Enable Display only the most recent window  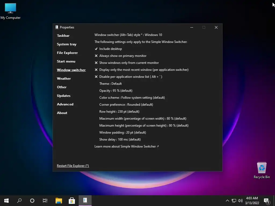tap(141, 70)
